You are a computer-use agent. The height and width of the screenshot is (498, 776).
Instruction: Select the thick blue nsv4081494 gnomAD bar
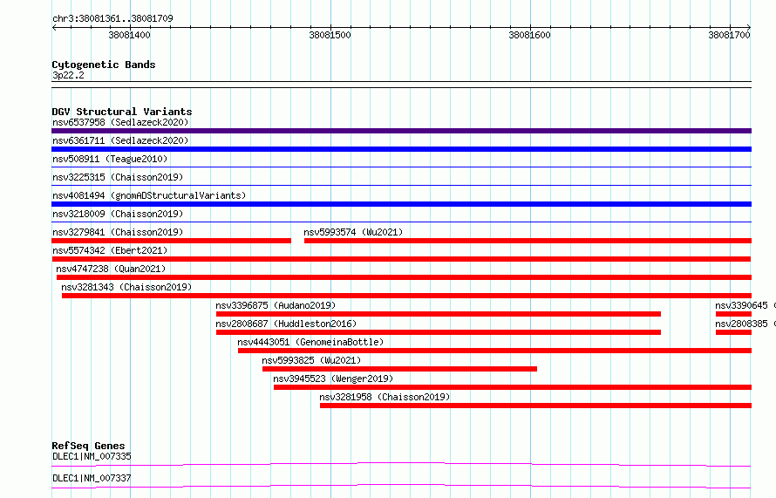point(401,204)
